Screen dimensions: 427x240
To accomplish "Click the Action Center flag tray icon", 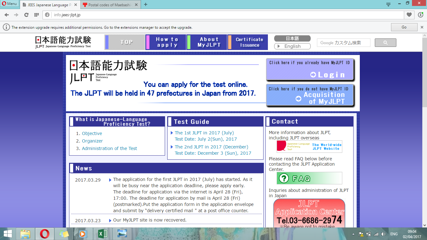I will (361, 234).
